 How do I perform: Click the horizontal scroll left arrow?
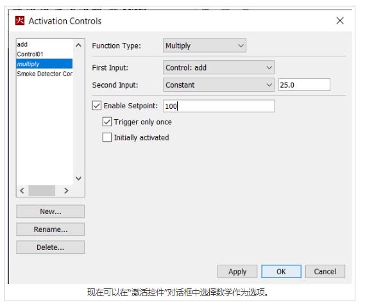(22, 191)
